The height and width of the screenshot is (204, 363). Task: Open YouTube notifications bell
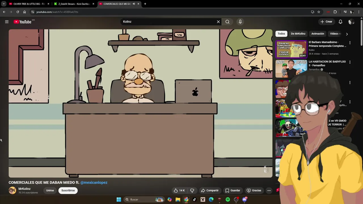click(340, 22)
